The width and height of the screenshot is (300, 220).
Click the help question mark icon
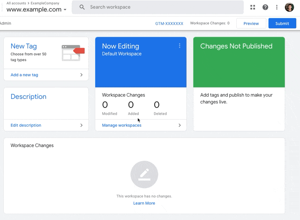[265, 7]
